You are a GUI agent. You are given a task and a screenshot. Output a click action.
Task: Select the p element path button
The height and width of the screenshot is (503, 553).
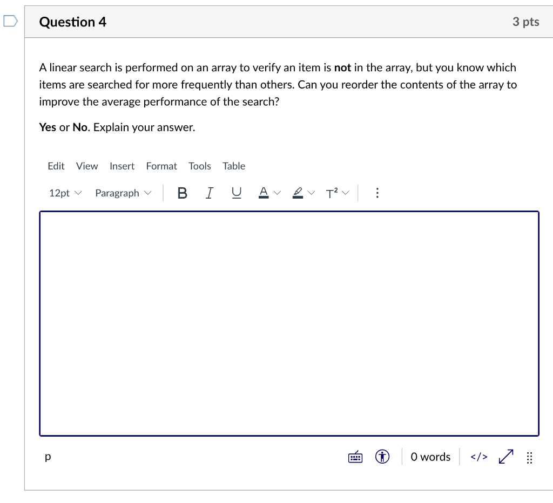pos(48,457)
